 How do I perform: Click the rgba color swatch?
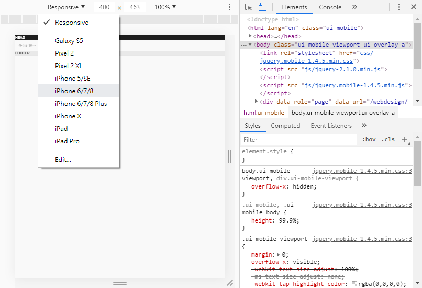[354, 284]
